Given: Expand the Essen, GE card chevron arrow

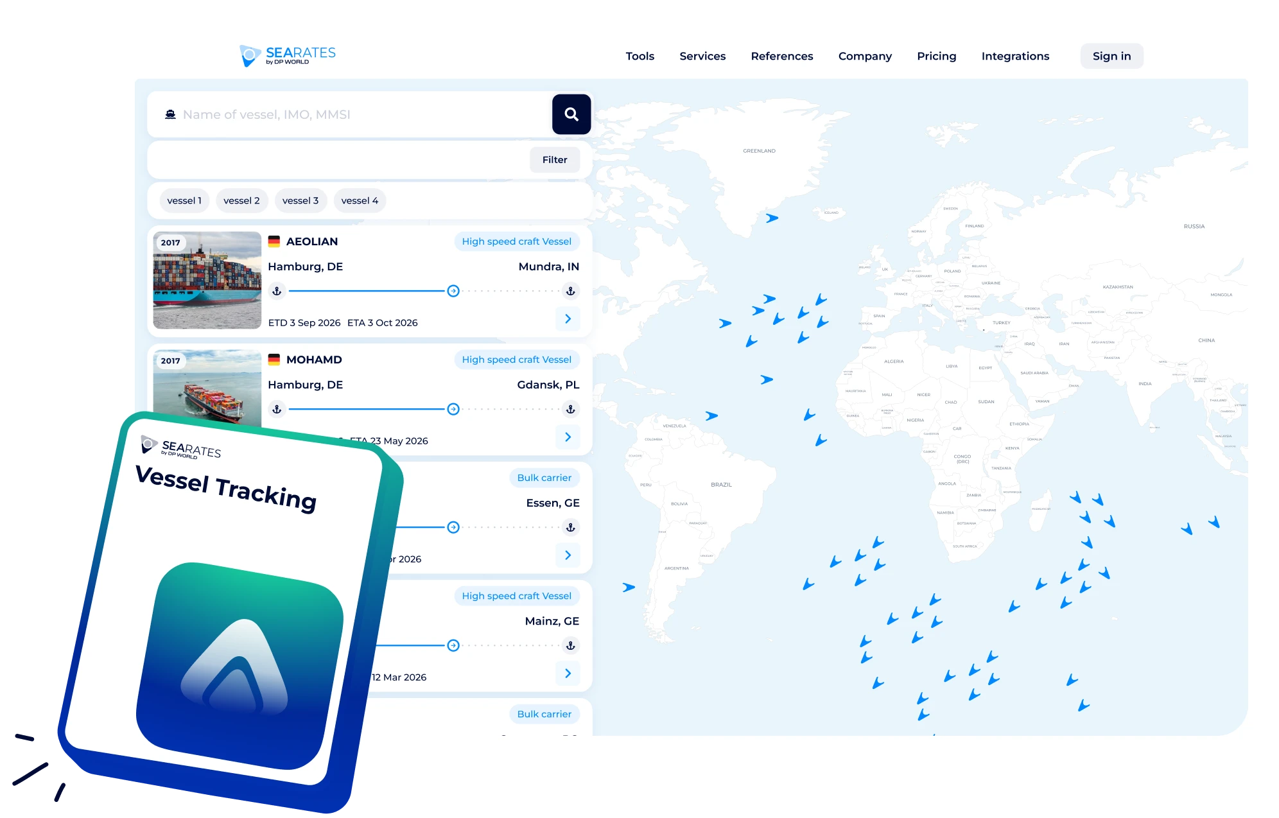Looking at the screenshot, I should point(568,555).
